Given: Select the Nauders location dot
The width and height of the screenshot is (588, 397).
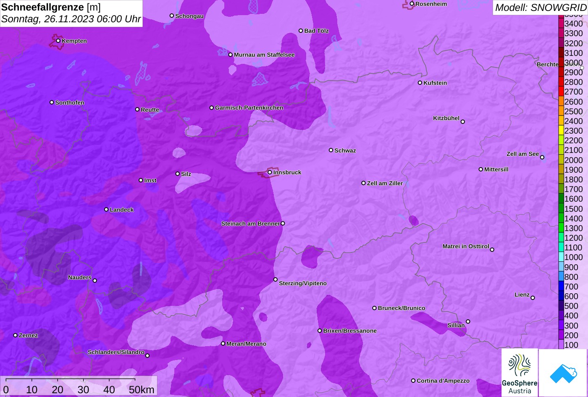Looking at the screenshot, I should click(x=95, y=281).
